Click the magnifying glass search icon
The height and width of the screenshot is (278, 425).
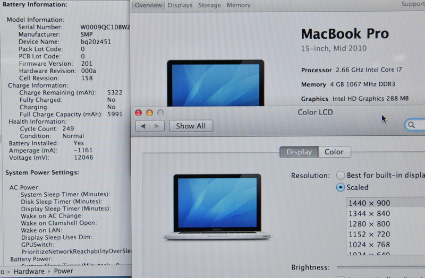pyautogui.click(x=412, y=125)
